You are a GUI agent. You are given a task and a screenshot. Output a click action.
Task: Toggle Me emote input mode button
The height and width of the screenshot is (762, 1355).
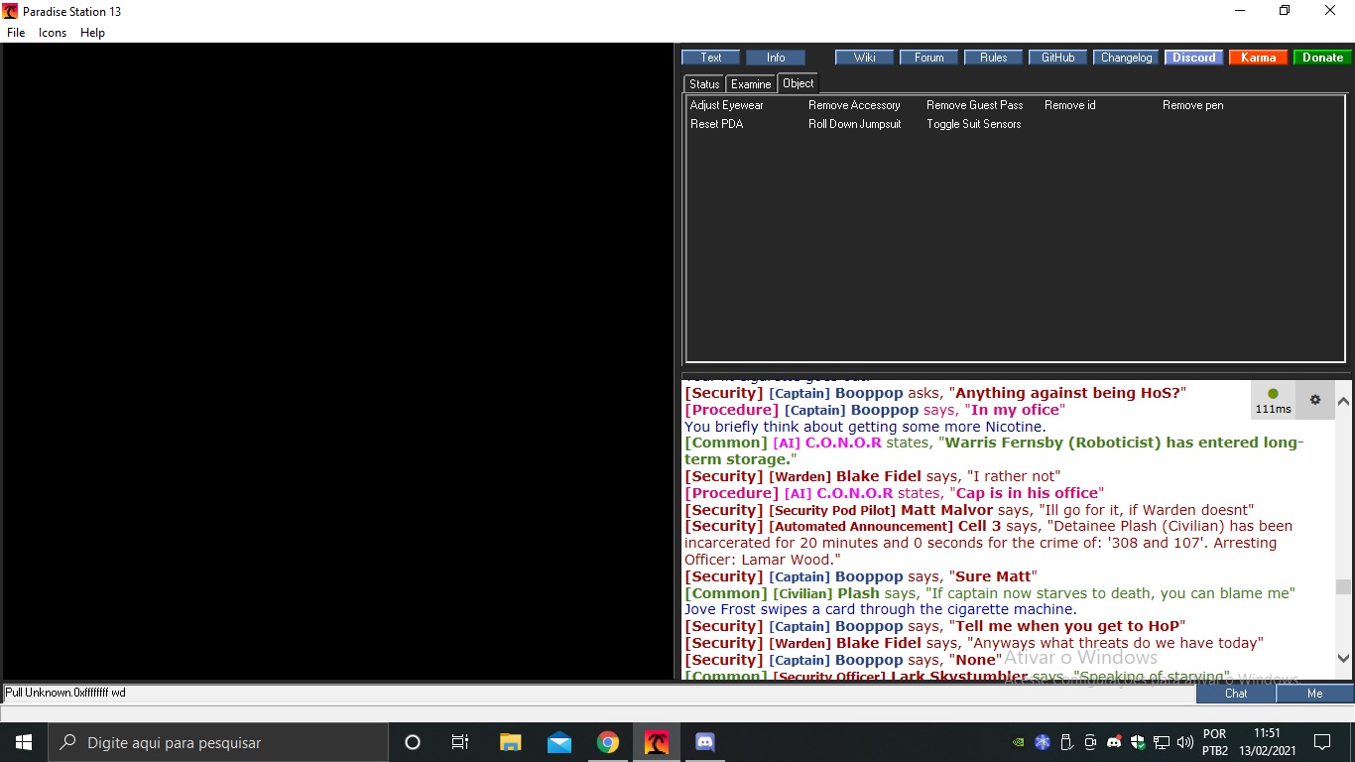(1314, 694)
